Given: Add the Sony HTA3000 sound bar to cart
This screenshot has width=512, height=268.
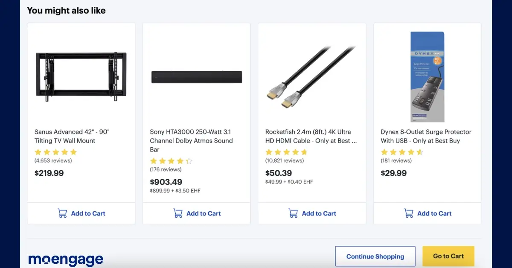Looking at the screenshot, I should [196, 213].
